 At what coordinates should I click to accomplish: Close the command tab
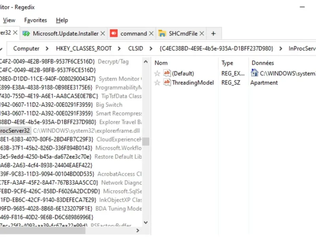[x=151, y=34]
